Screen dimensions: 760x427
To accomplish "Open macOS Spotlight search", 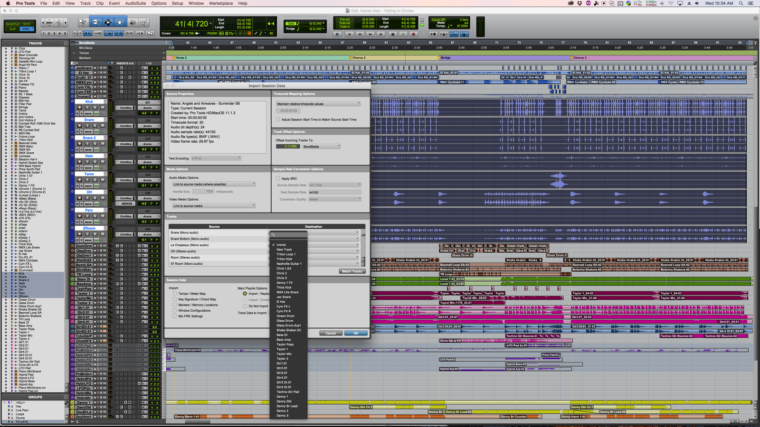I will pyautogui.click(x=741, y=3).
